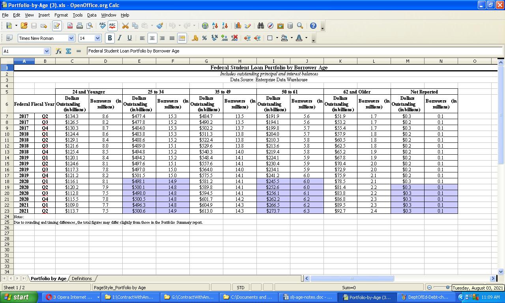Click the zoom slider in status bar
The image size is (505, 303).
[x=447, y=288]
